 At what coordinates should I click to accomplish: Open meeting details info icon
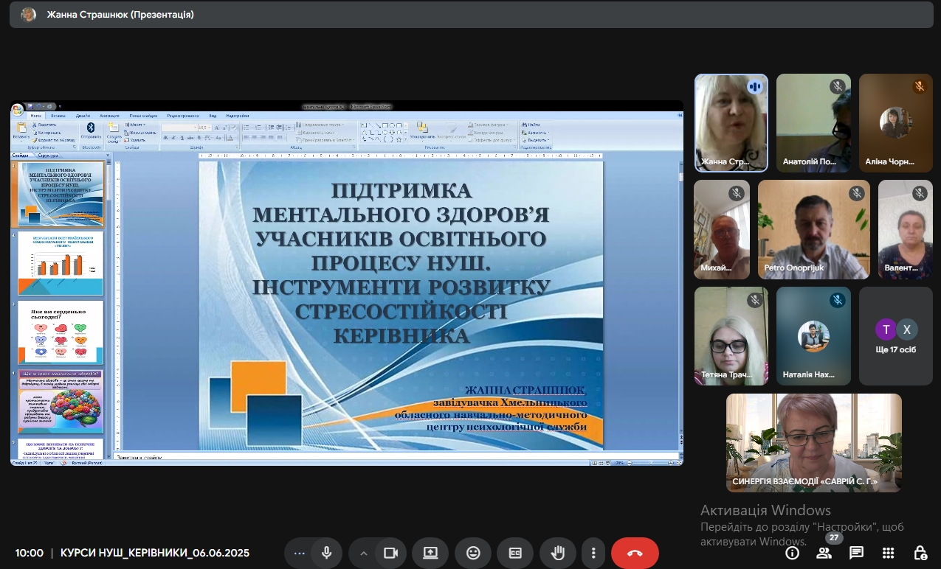[792, 553]
